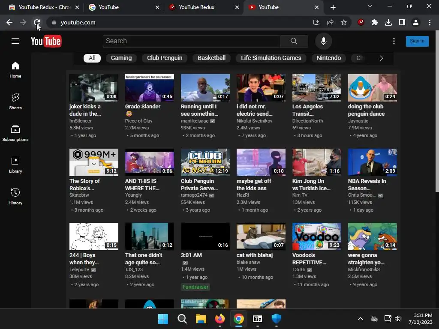Show hidden system tray icons

(361, 319)
